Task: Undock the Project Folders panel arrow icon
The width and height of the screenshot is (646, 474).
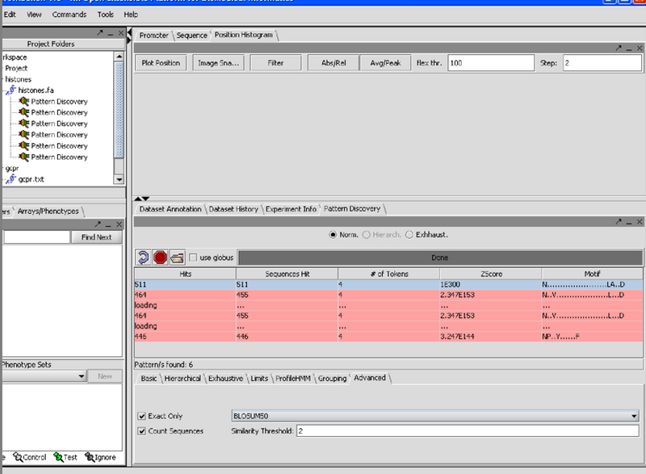Action: 99,32
